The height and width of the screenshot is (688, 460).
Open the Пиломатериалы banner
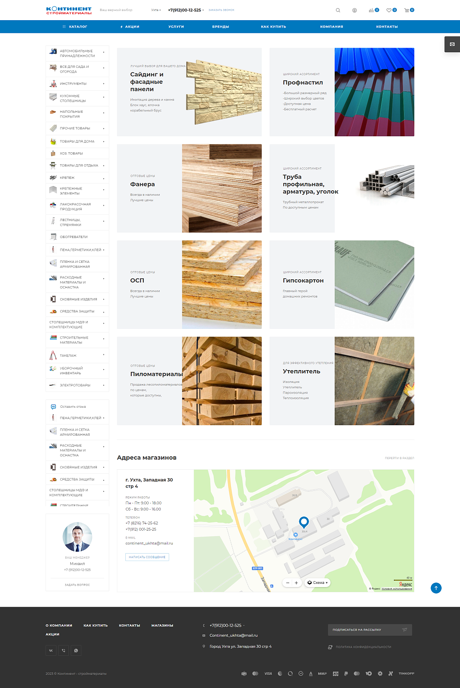pyautogui.click(x=189, y=381)
